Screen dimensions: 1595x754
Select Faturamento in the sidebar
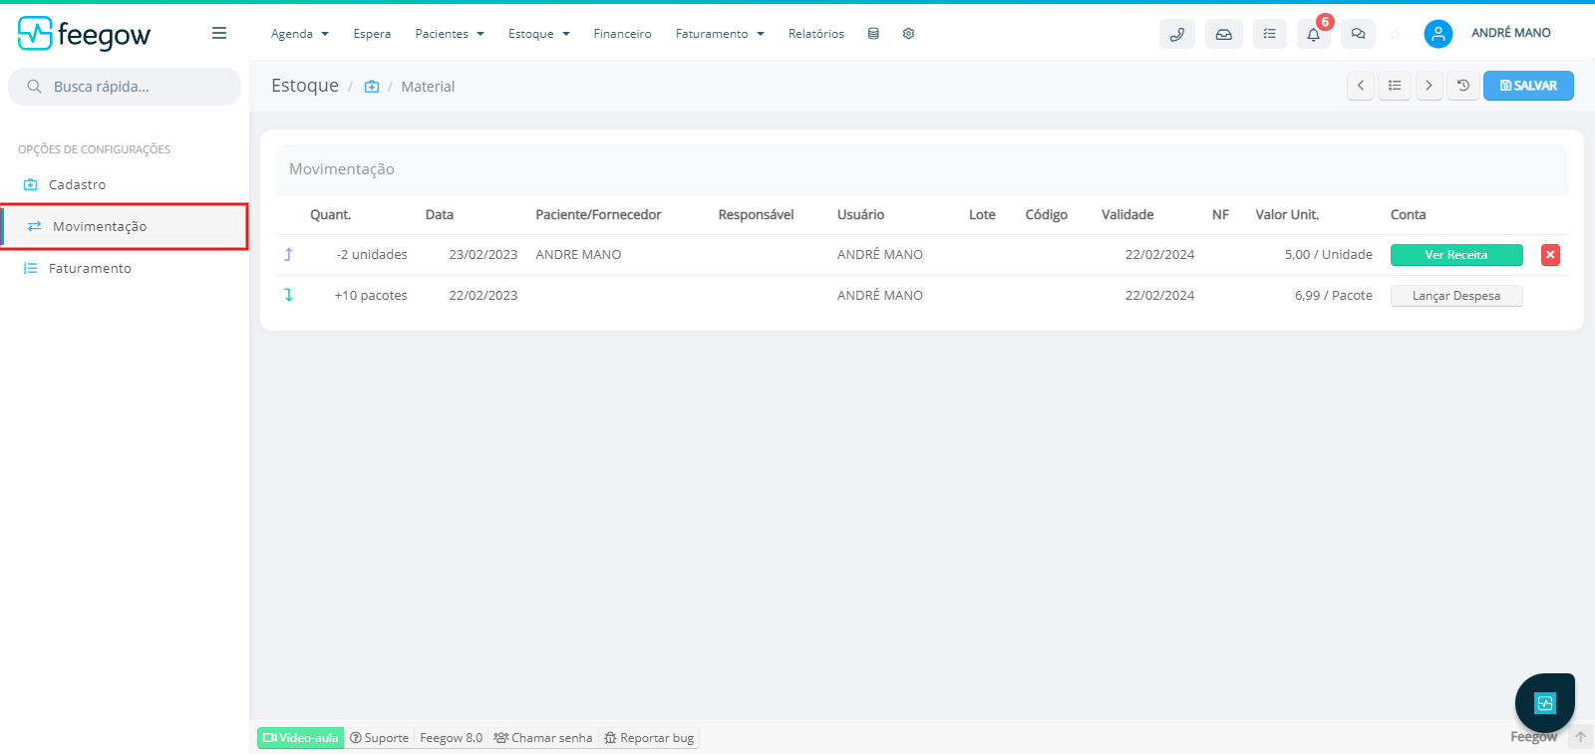125,268
